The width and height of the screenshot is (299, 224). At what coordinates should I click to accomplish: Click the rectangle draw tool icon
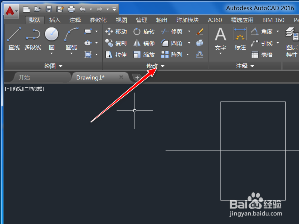88,31
